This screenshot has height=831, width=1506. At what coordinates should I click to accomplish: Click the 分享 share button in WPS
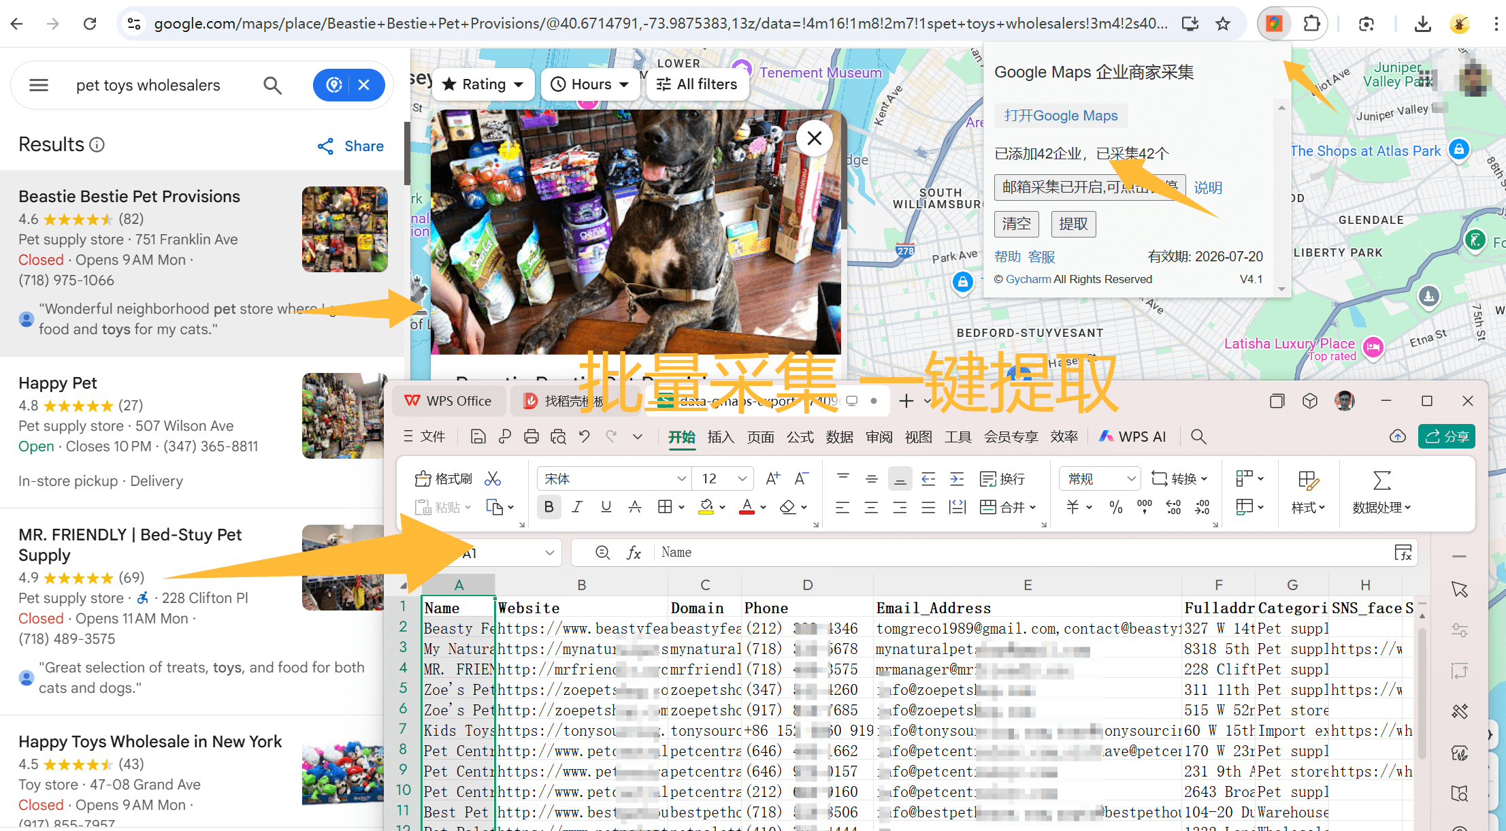click(1447, 437)
